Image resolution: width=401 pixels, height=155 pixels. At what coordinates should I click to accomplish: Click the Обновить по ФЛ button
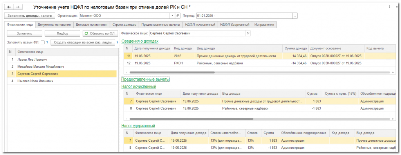101,34
